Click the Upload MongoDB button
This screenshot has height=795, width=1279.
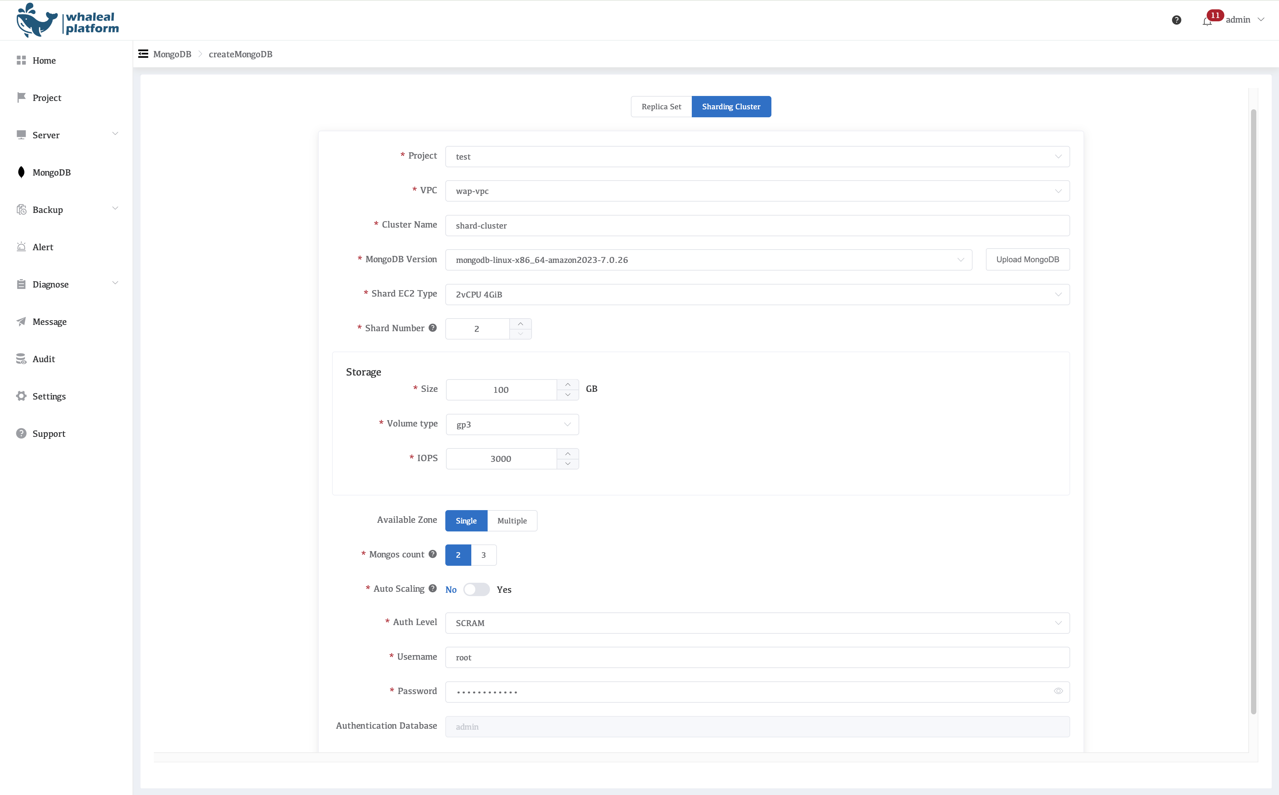coord(1027,259)
